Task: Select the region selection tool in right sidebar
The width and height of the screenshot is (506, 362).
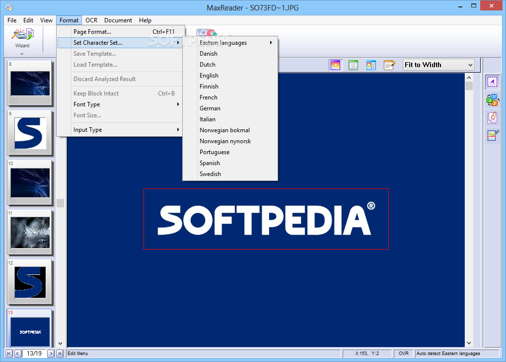Action: (493, 82)
